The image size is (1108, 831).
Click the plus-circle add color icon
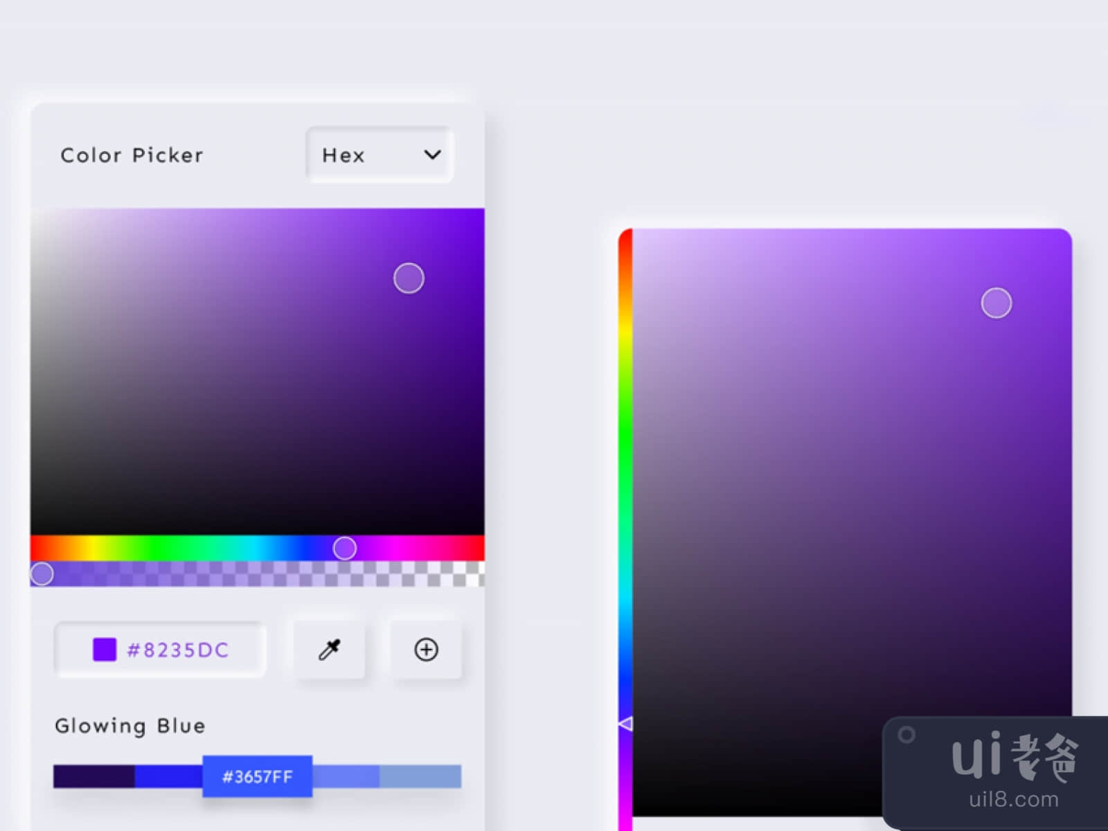[x=426, y=650]
